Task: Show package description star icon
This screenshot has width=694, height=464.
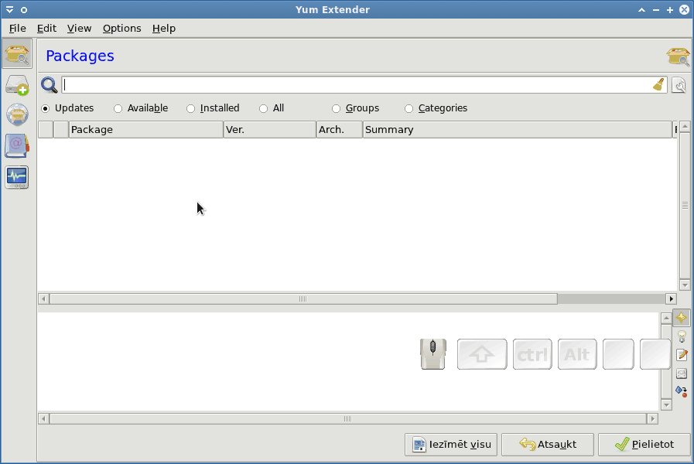Action: (x=681, y=317)
